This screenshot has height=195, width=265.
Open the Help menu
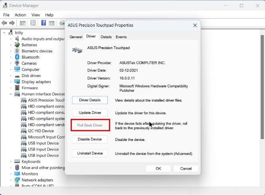(49, 15)
